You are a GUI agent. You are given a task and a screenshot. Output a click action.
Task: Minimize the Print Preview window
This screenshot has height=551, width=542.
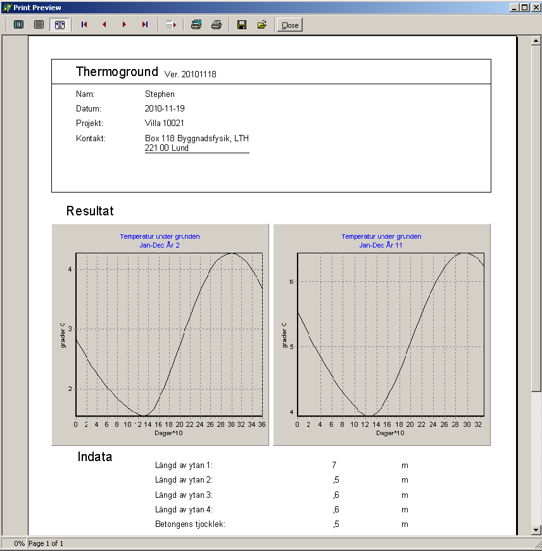[x=514, y=8]
